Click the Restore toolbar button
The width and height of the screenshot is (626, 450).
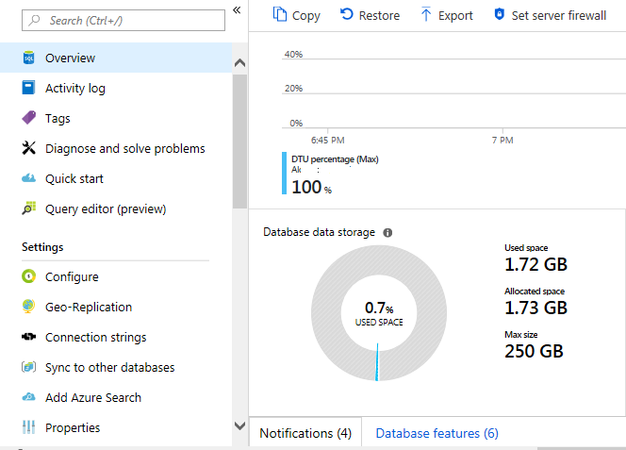tap(370, 15)
